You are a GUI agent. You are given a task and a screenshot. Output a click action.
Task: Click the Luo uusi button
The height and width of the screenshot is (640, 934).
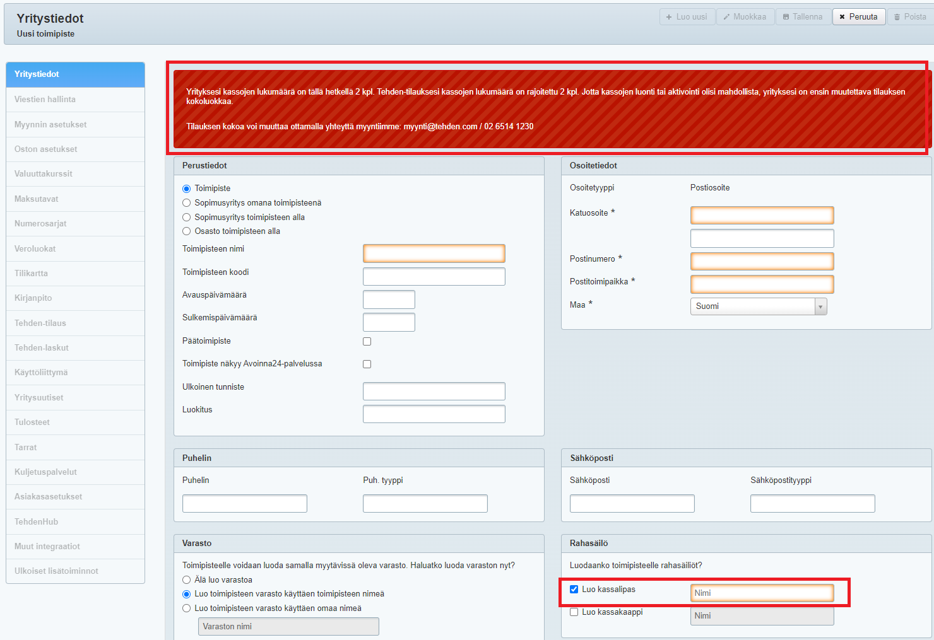[687, 17]
